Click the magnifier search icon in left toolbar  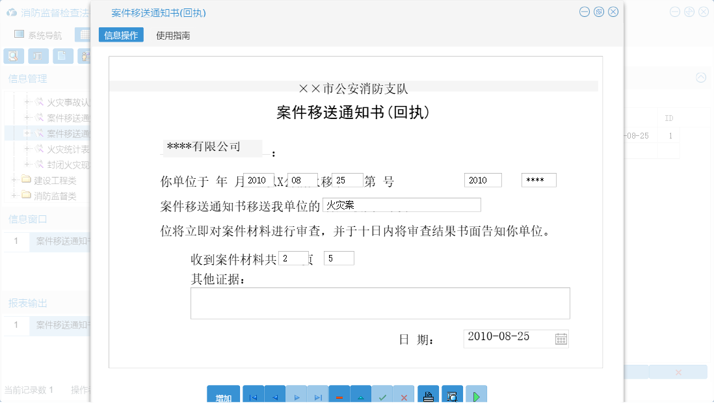coord(13,56)
